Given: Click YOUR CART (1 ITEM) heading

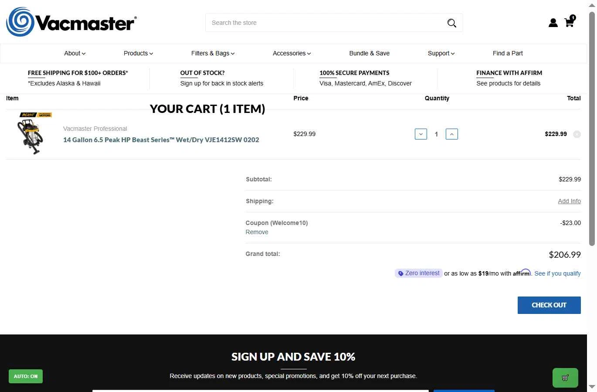Looking at the screenshot, I should click(x=207, y=109).
